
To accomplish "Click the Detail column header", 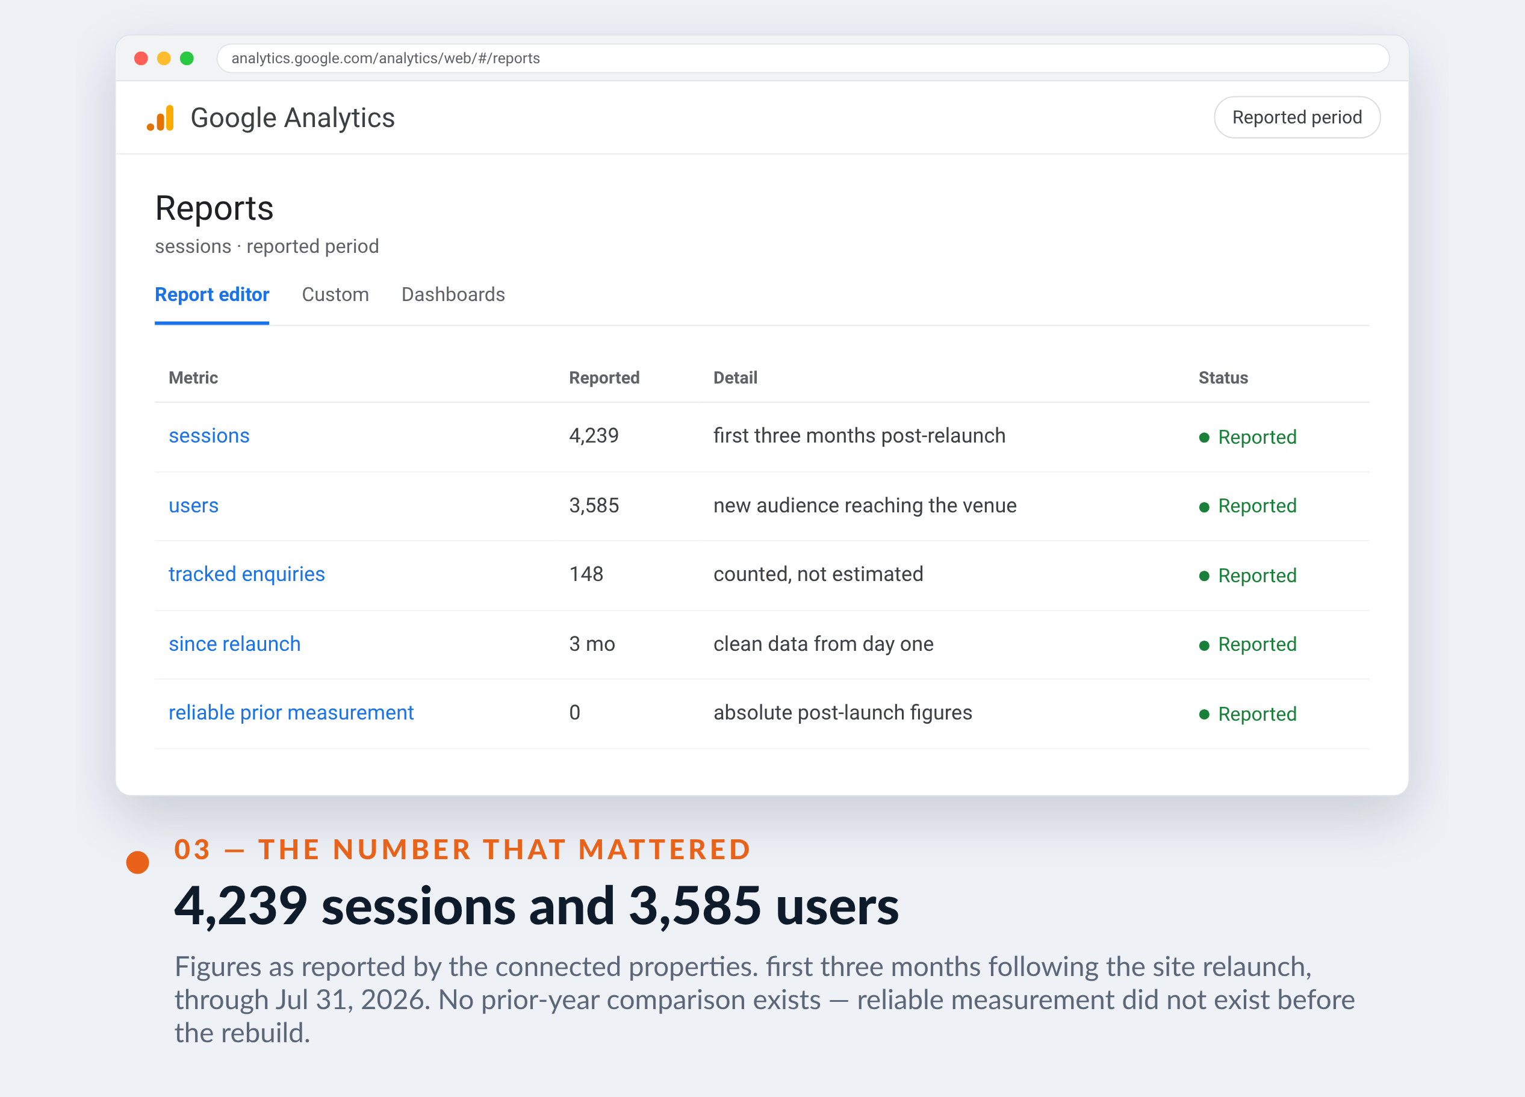I will [736, 378].
